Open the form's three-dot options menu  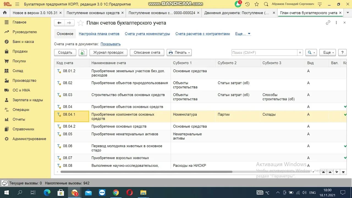pos(336,23)
